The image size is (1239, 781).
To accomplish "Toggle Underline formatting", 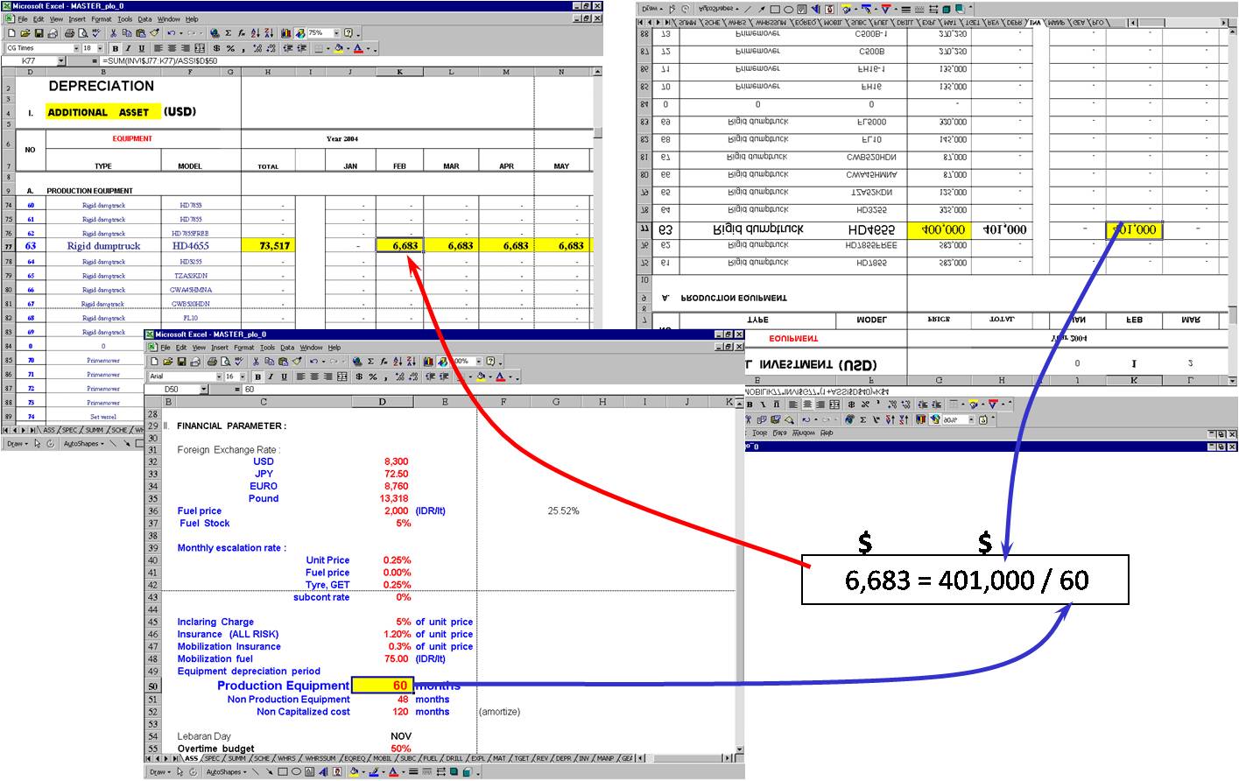I will pyautogui.click(x=285, y=376).
